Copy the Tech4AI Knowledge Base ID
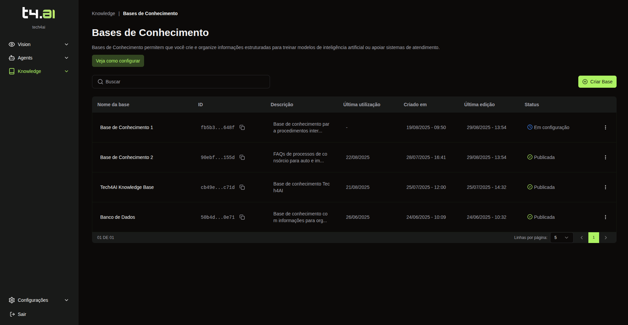 242,187
